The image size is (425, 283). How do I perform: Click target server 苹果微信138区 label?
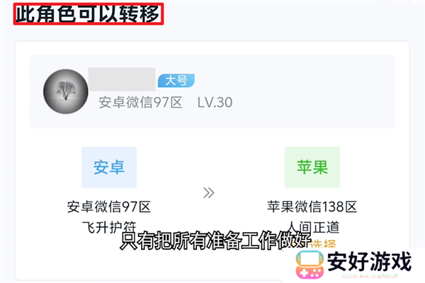click(312, 207)
